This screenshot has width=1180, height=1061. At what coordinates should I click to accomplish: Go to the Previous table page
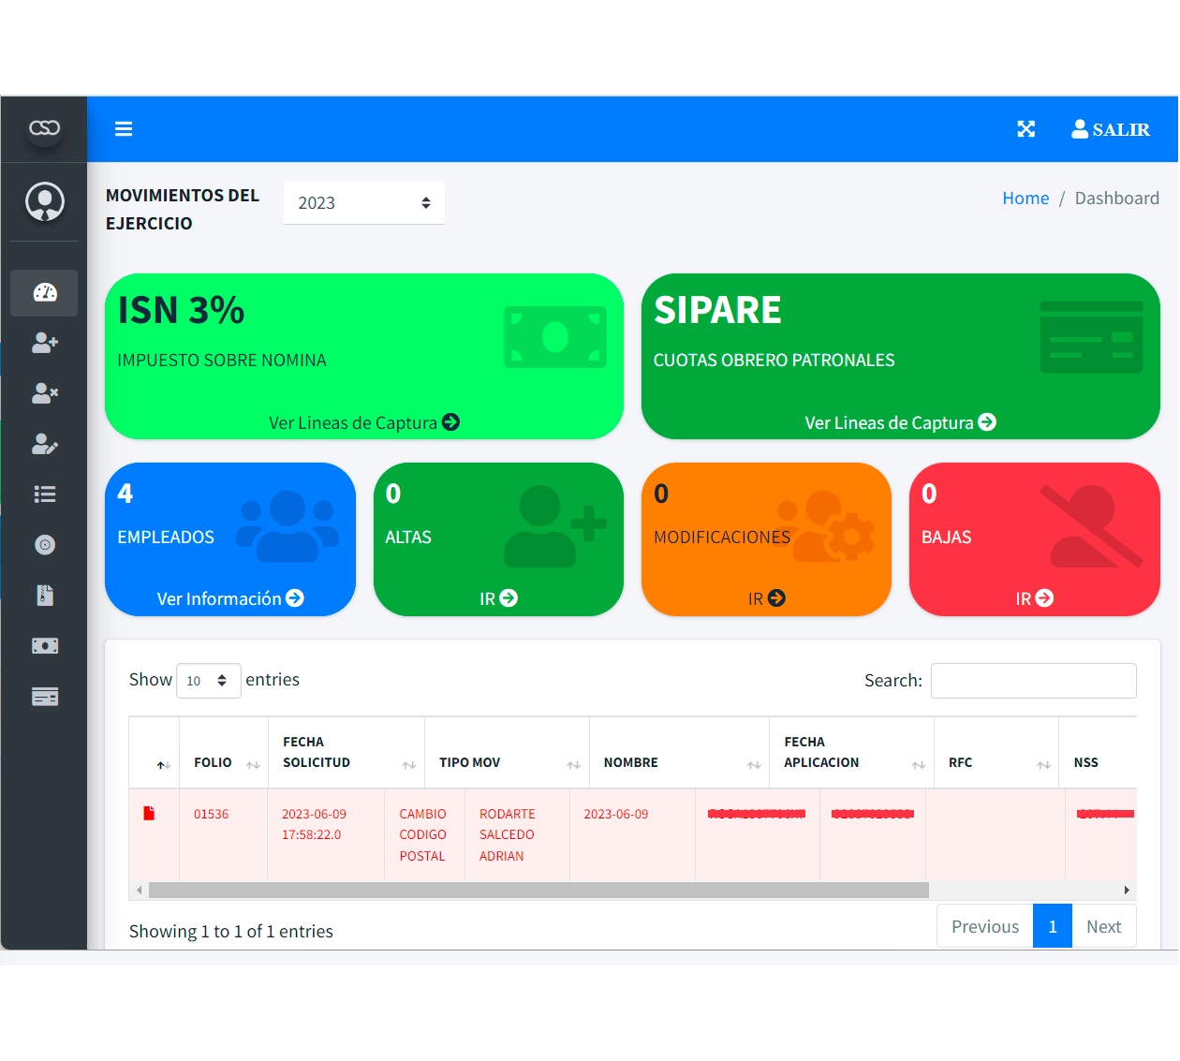985,927
